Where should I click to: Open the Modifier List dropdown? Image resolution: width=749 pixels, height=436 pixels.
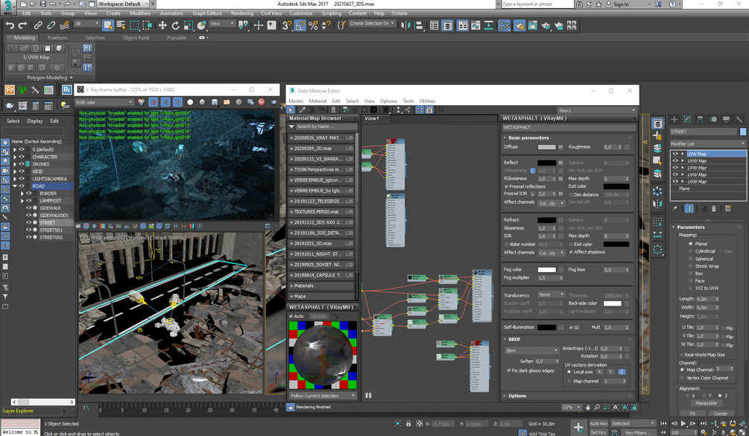tap(707, 143)
